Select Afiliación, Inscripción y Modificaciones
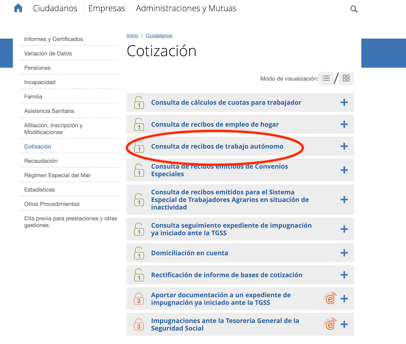This screenshot has height=344, width=406. pos(54,129)
